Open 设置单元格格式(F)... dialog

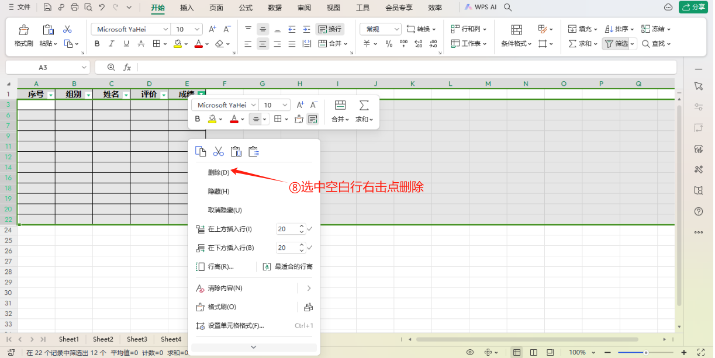coord(236,326)
